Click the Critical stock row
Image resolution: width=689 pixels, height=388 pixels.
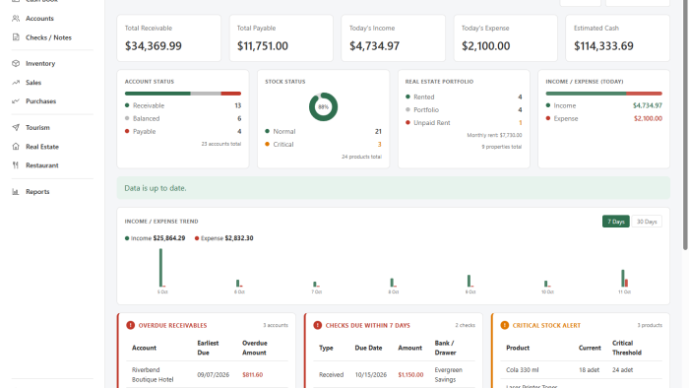click(x=323, y=144)
